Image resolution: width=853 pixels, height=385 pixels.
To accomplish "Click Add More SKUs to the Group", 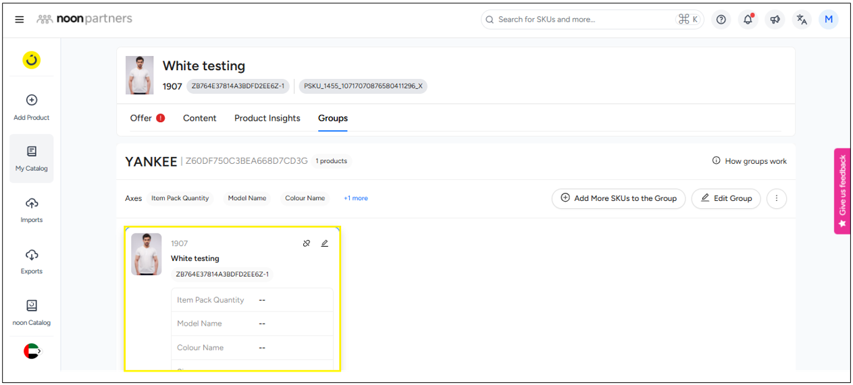I will (x=619, y=198).
